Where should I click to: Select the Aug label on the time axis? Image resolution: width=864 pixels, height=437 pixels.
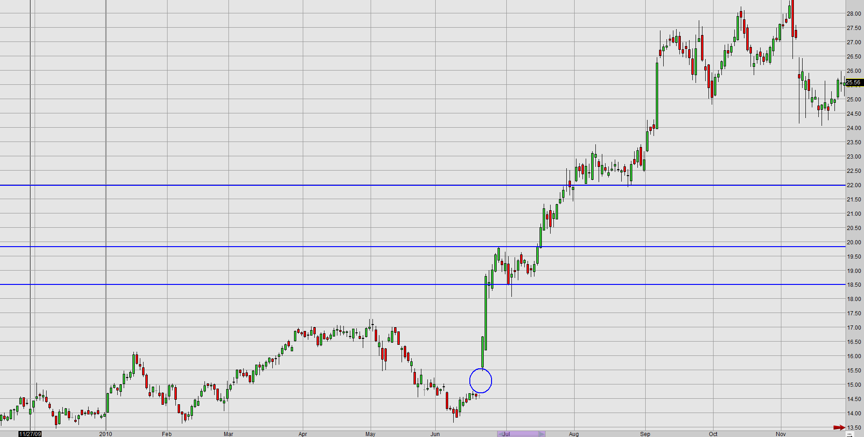coord(574,434)
